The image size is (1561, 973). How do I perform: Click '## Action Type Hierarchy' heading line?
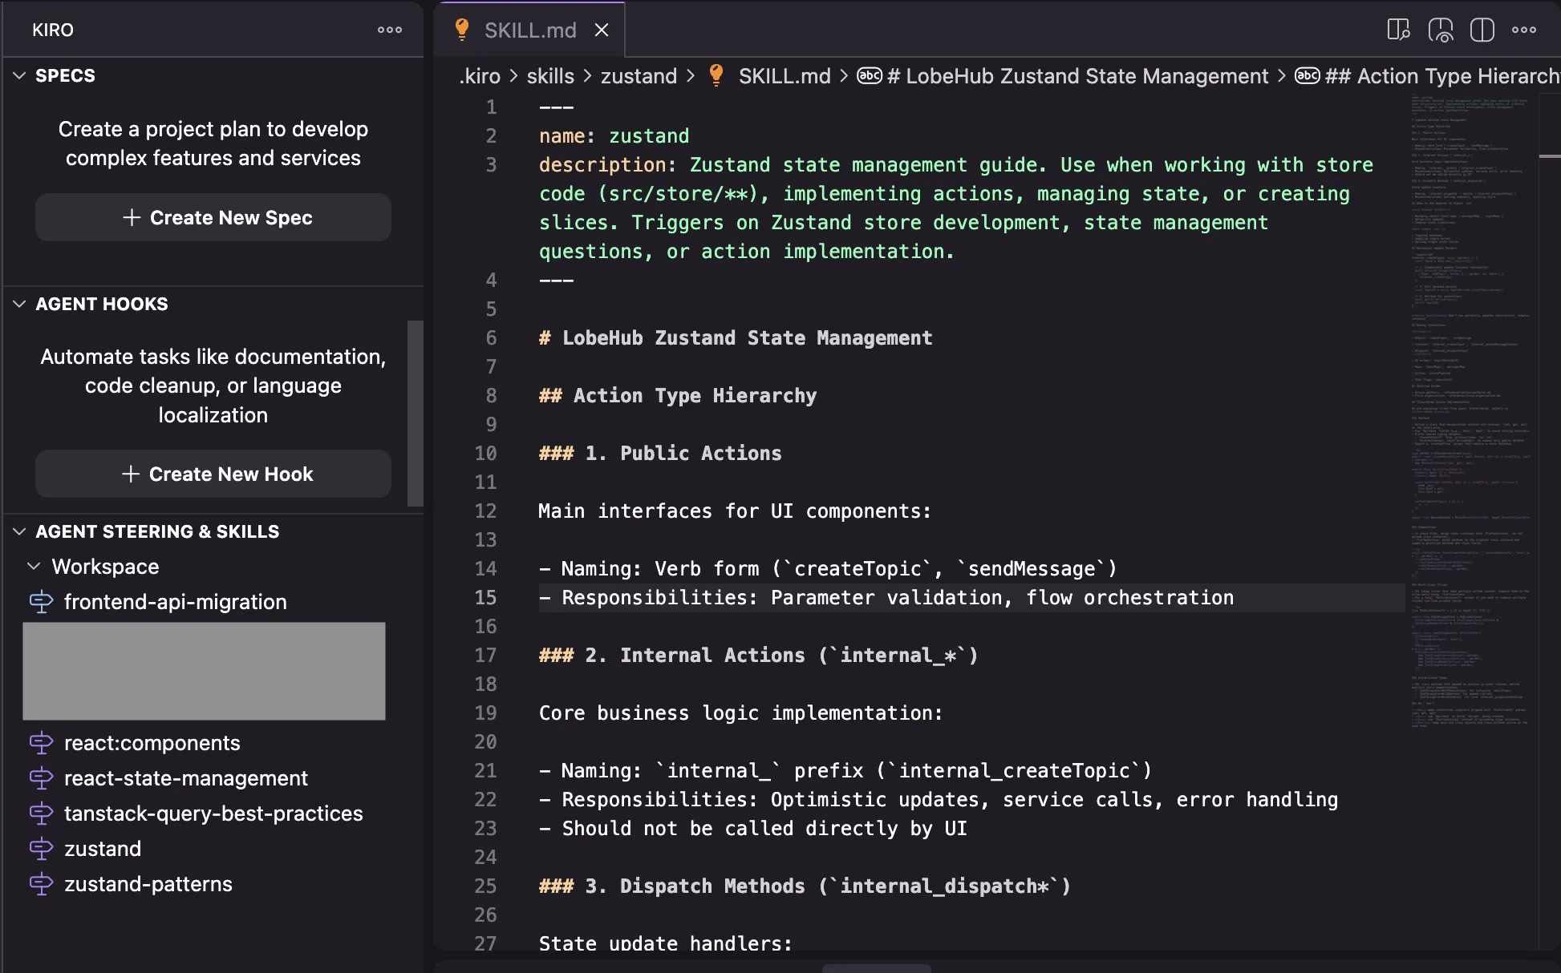pyautogui.click(x=678, y=395)
